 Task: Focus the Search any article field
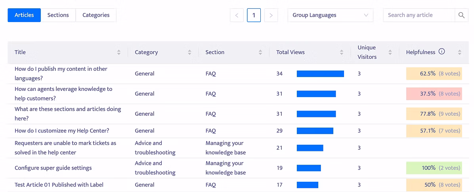(419, 15)
